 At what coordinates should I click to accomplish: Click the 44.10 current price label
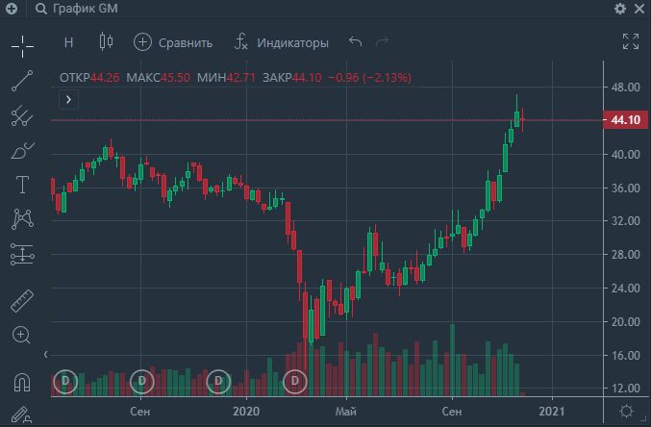[625, 120]
